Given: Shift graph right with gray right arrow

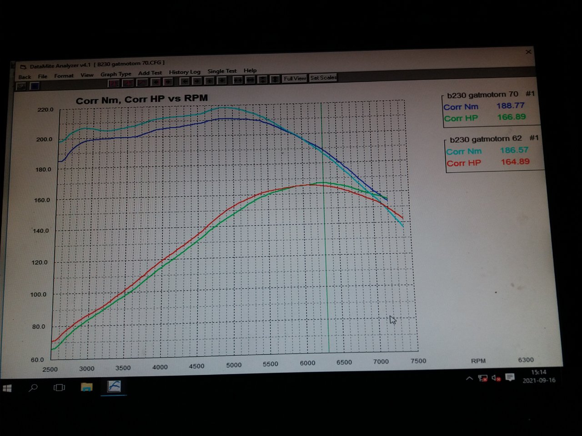Looking at the screenshot, I should tap(197, 81).
